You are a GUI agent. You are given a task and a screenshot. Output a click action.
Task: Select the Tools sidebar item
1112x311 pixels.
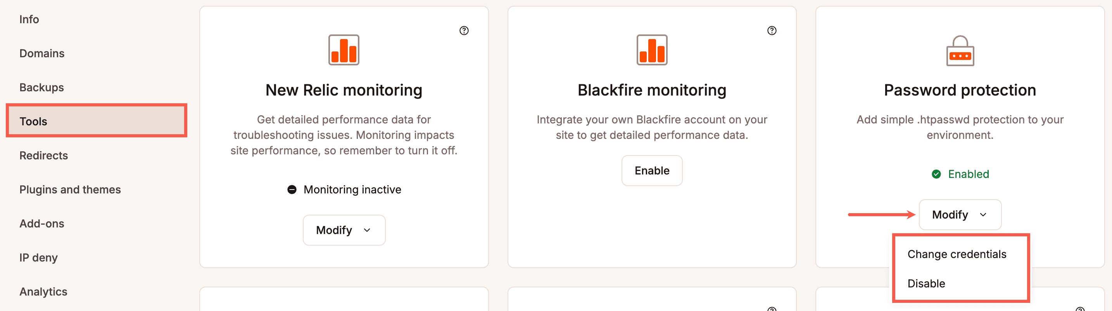click(x=33, y=121)
